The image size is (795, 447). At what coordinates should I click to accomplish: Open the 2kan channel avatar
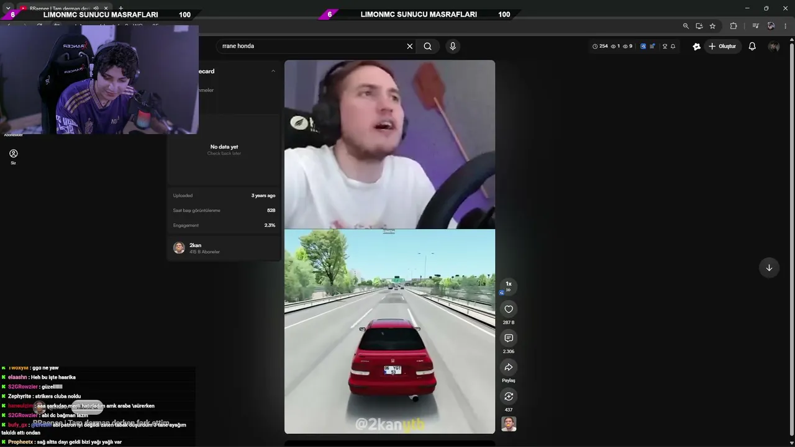tap(179, 248)
